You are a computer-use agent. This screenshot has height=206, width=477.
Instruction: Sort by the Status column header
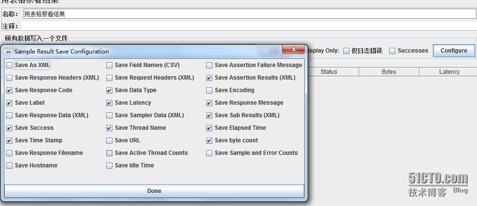(x=329, y=72)
